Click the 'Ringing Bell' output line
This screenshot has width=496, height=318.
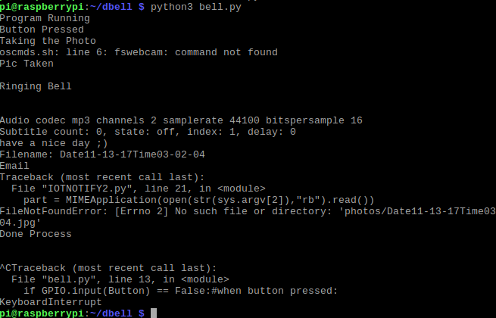pyautogui.click(x=36, y=86)
